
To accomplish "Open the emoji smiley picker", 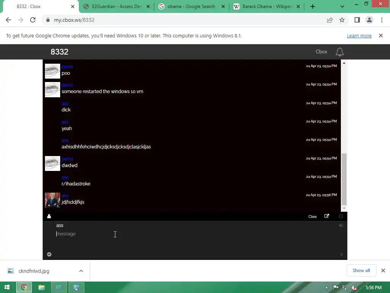I will 49,254.
